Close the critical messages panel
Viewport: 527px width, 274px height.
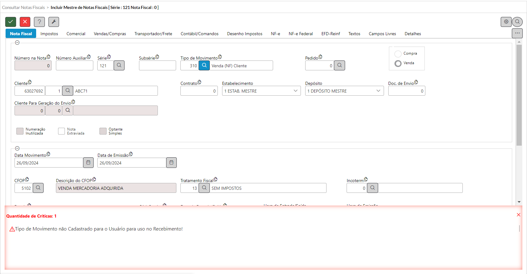click(519, 215)
